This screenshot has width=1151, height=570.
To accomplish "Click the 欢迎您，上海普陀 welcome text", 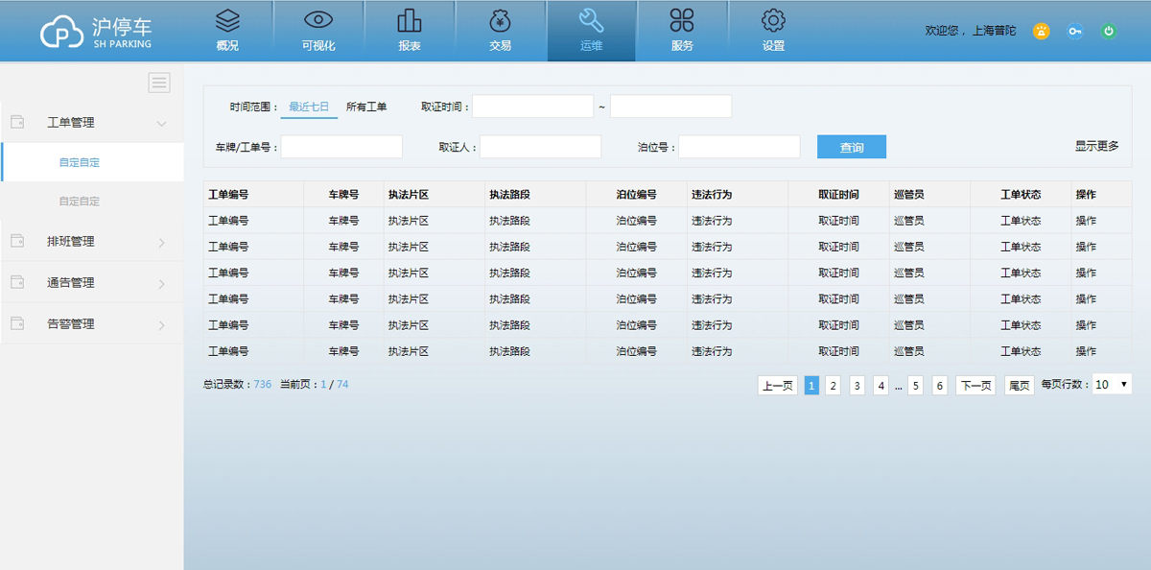I will [970, 31].
